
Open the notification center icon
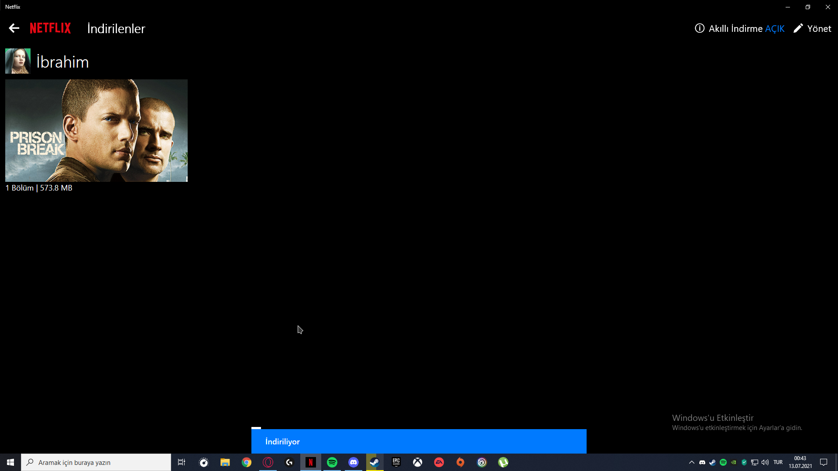click(x=824, y=462)
